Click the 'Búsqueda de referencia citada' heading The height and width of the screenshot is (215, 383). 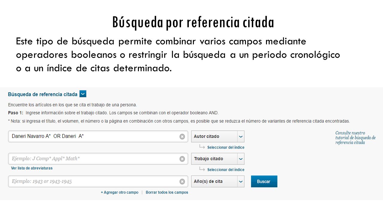(x=42, y=94)
